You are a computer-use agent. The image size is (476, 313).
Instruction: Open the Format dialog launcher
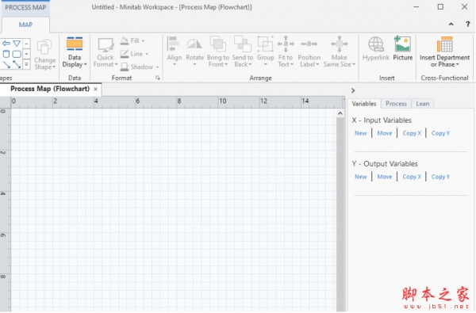click(x=158, y=78)
